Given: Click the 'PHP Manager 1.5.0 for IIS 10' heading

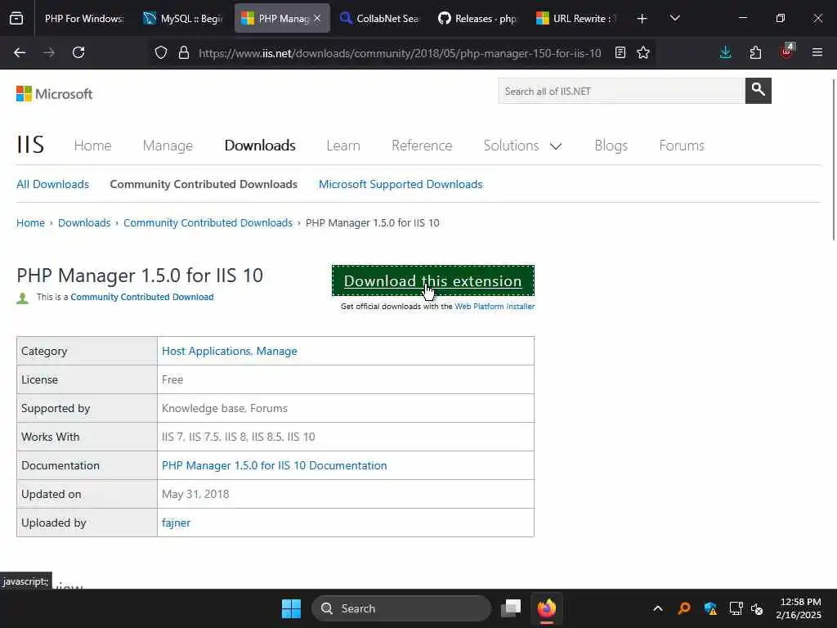Looking at the screenshot, I should pyautogui.click(x=140, y=276).
